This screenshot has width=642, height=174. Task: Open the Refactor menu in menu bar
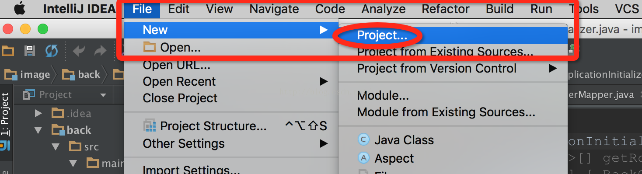point(446,9)
